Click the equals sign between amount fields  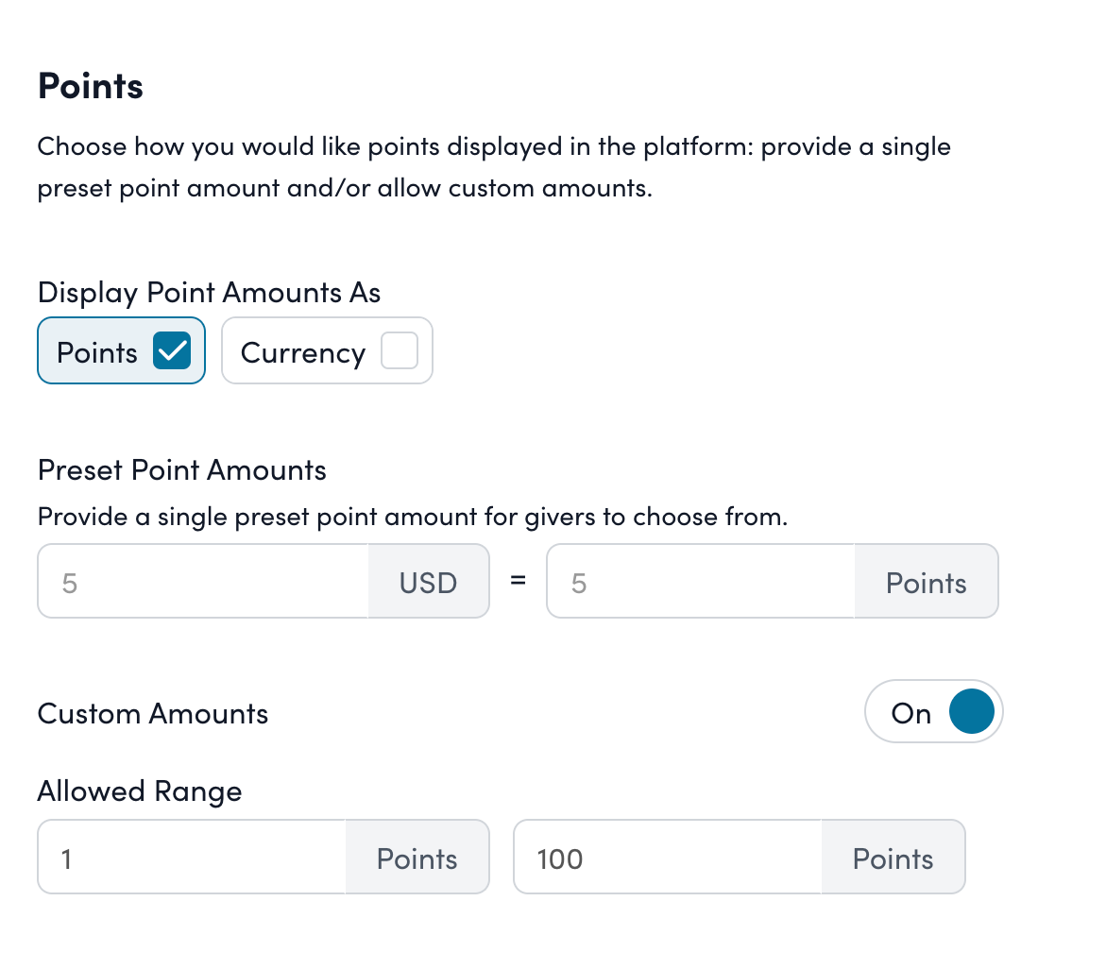[518, 582]
